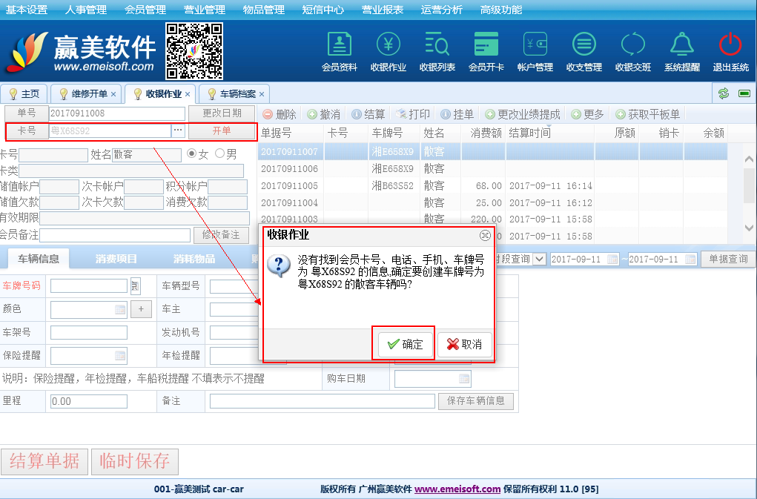Close the 收银作业 dialog with X icon
The width and height of the screenshot is (757, 499).
(x=485, y=235)
